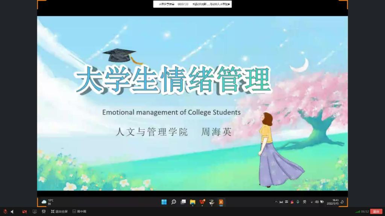Image resolution: width=385 pixels, height=216 pixels.
Task: Switch to the orange presentation app in taskbar
Action: point(221,202)
